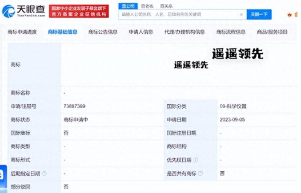Click the red 官方备案企业征信机构 banner

[79, 11]
